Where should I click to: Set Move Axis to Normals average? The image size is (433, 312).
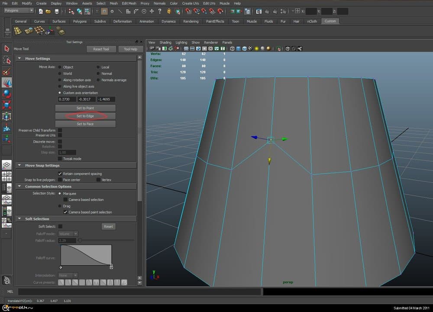click(x=98, y=80)
